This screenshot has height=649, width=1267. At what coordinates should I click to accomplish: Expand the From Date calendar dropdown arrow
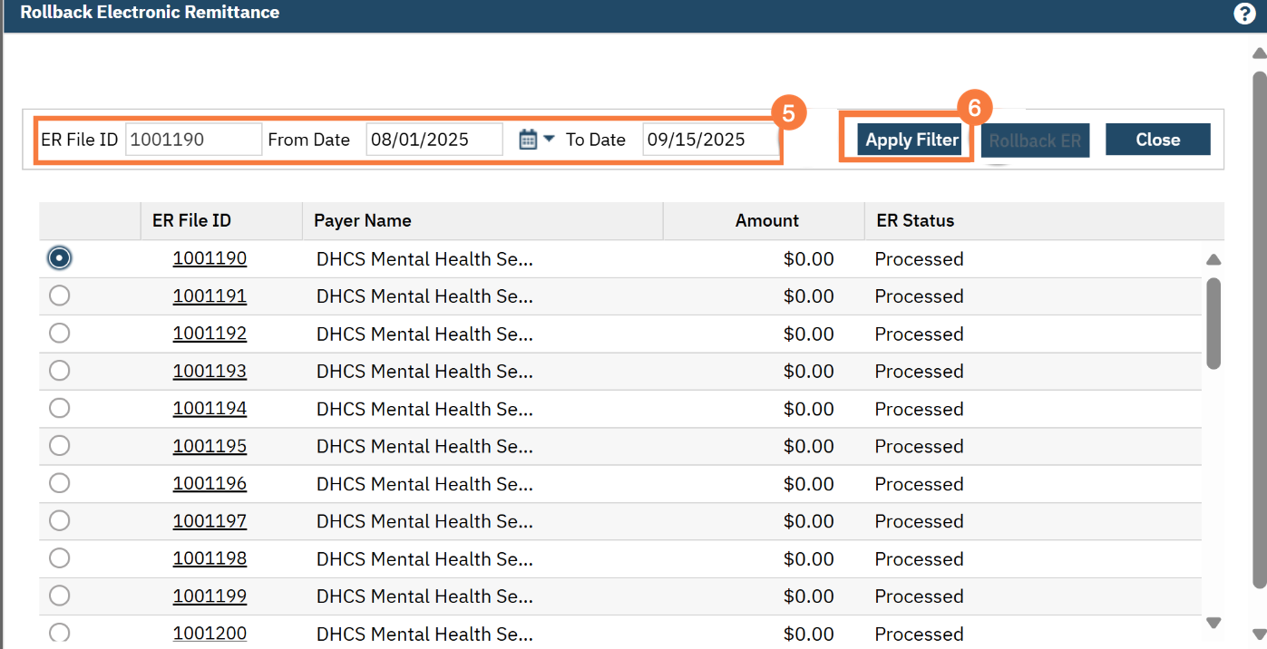pos(549,140)
